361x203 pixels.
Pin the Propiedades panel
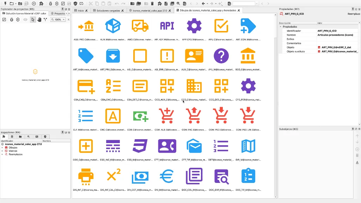(353, 8)
